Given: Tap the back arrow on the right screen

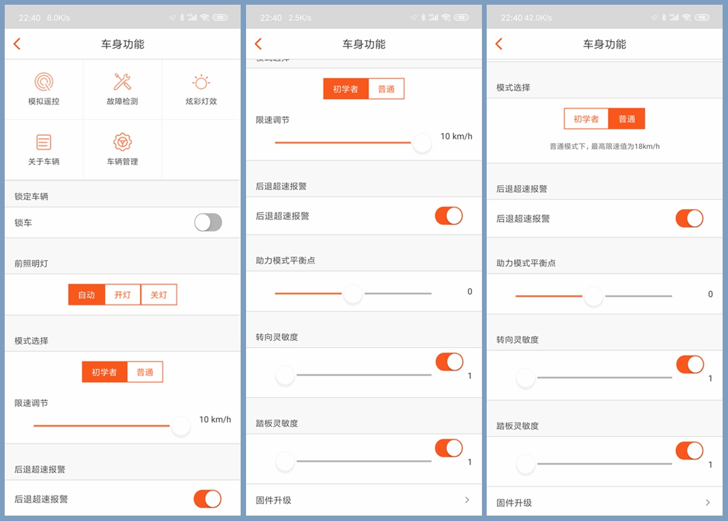Looking at the screenshot, I should tap(499, 43).
